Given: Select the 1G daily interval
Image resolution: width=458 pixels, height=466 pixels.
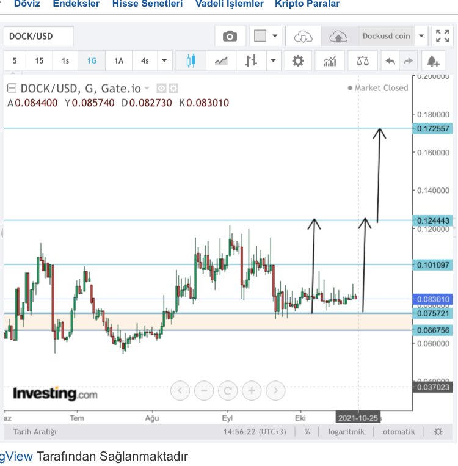Looking at the screenshot, I should (92, 60).
